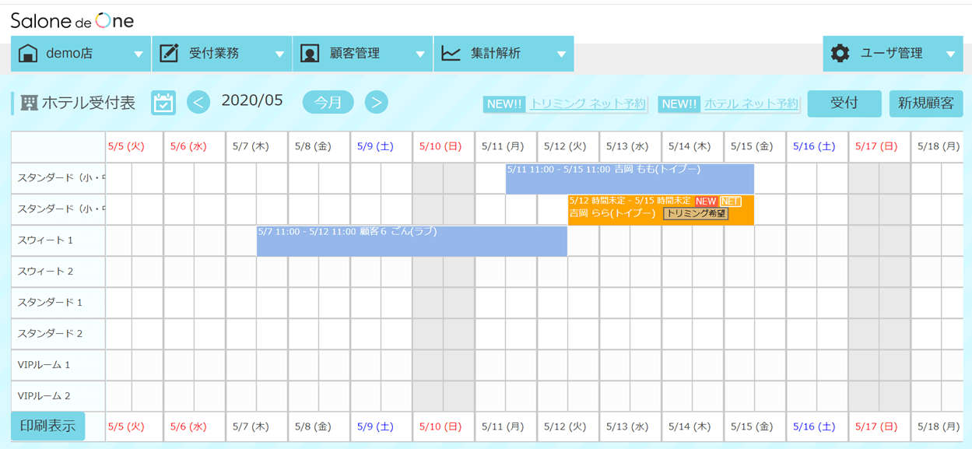Screen dimensions: 972x449
Task: Go to next month arrow
Action: tap(376, 102)
